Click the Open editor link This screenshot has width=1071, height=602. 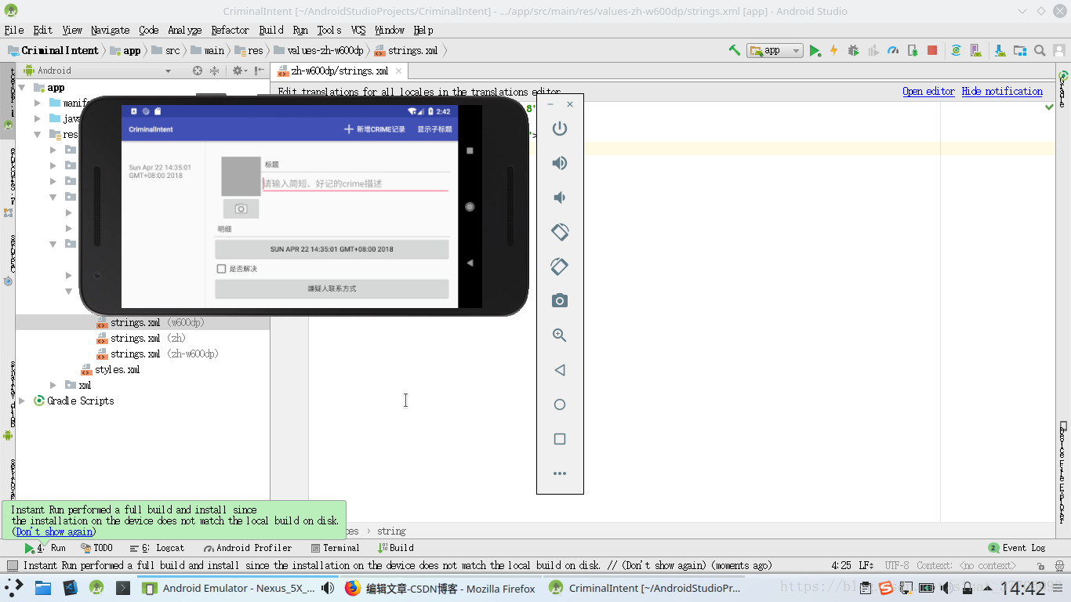pos(928,91)
